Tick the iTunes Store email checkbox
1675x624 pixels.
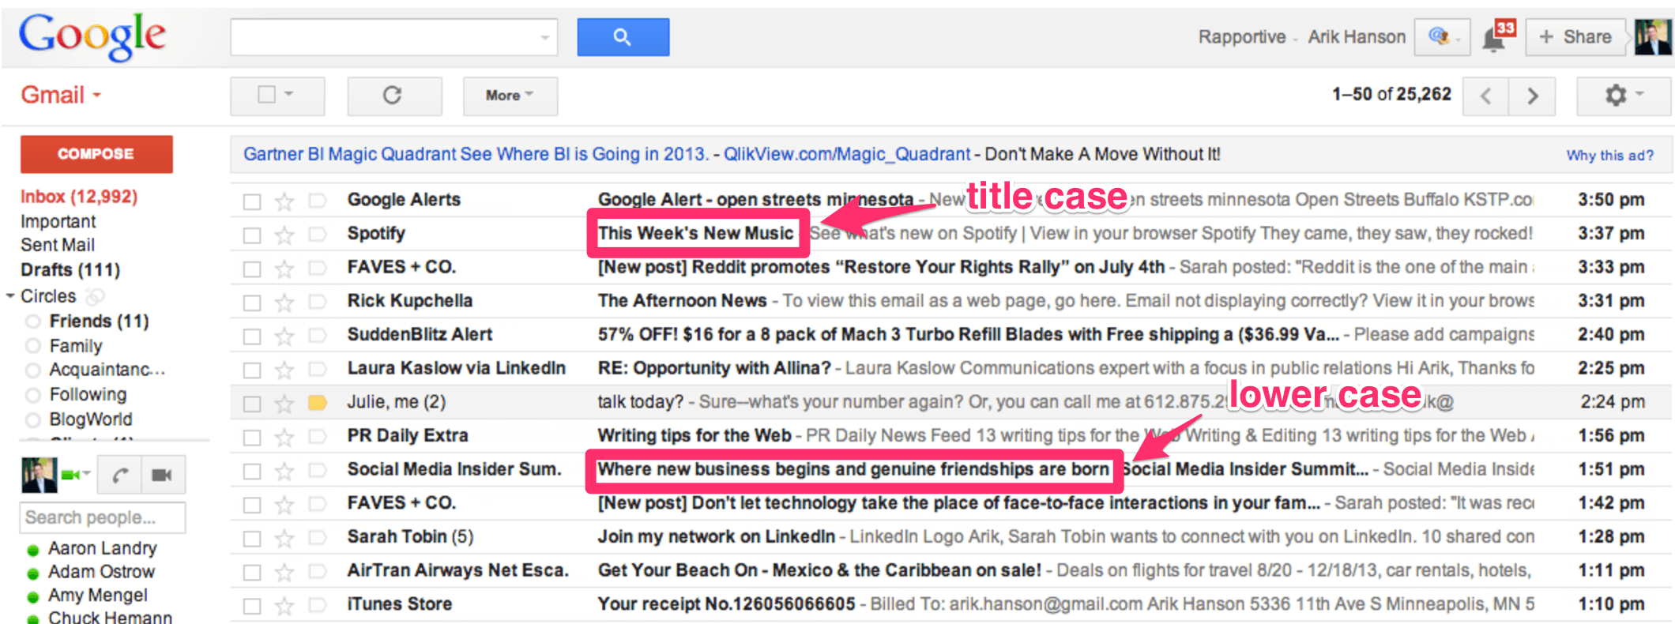tap(252, 606)
